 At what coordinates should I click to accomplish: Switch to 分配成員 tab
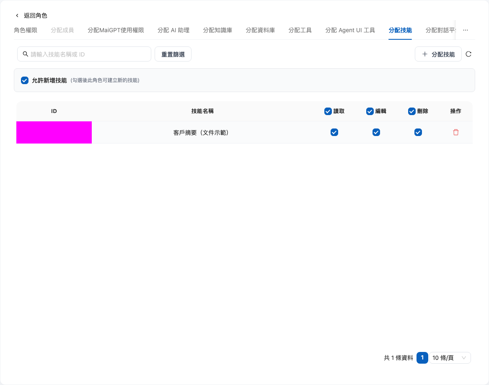62,30
